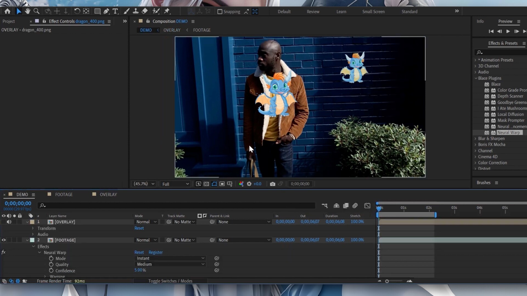
Task: Select the Zoom magnifier tool
Action: (36, 11)
